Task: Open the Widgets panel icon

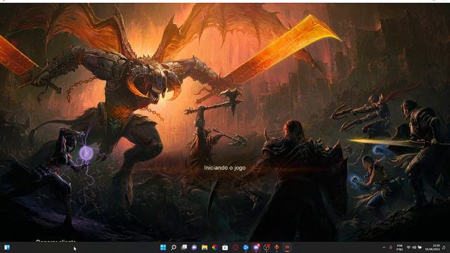Action: click(x=7, y=247)
